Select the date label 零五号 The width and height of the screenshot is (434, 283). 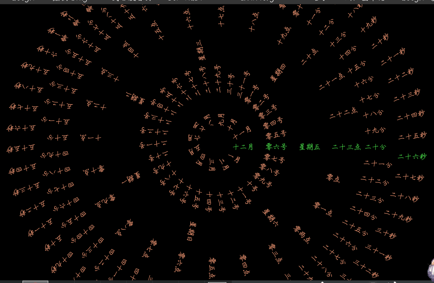coord(276,135)
